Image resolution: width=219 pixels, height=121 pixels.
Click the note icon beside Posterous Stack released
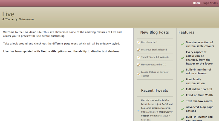139,50
